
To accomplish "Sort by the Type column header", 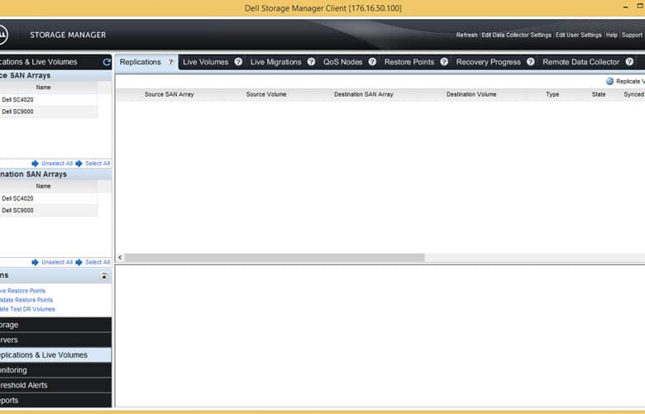I will tap(552, 94).
